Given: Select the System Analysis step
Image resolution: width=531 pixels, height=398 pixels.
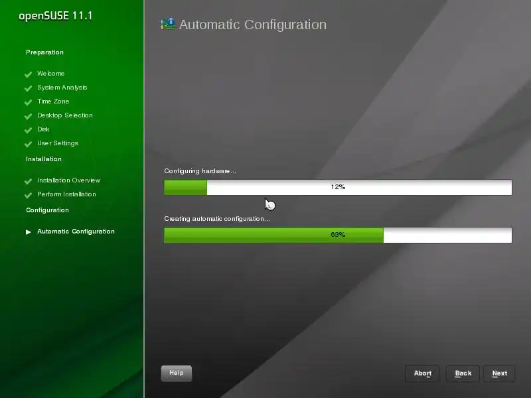Looking at the screenshot, I should (x=62, y=88).
